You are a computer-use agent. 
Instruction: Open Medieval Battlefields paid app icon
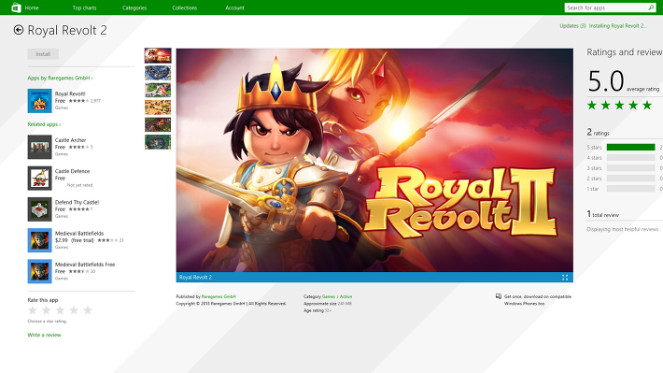tap(40, 240)
